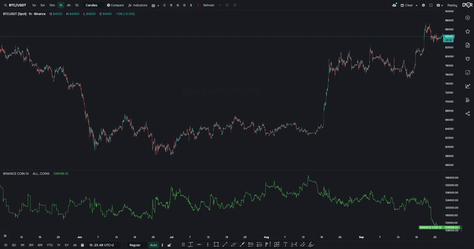474x249 pixels.
Task: Click the undo arrow icon
Action: point(227,5)
